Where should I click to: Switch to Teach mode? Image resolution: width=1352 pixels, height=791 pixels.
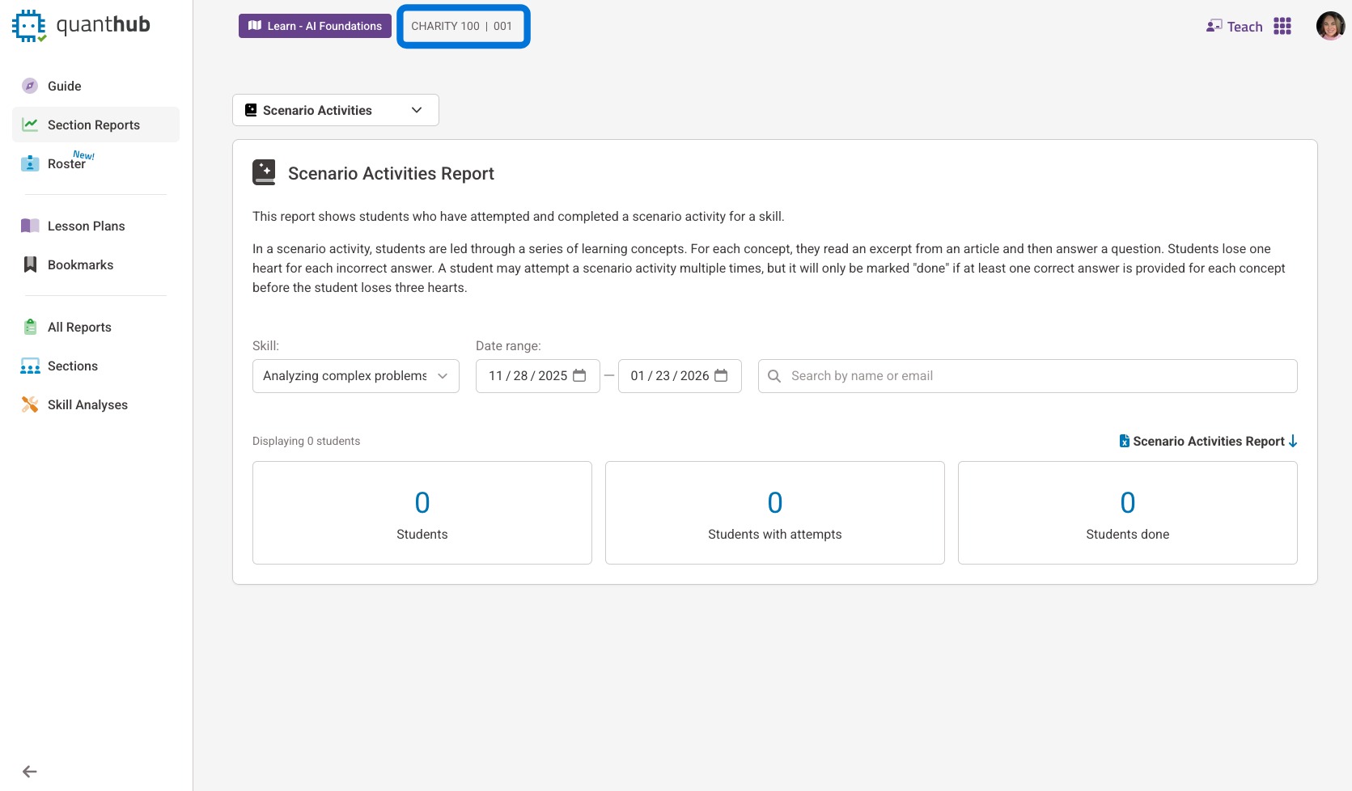[1235, 27]
